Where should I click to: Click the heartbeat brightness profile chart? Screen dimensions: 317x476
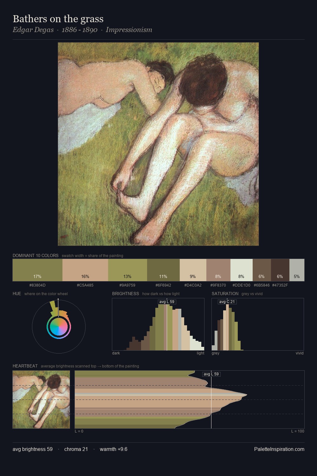coord(190,400)
